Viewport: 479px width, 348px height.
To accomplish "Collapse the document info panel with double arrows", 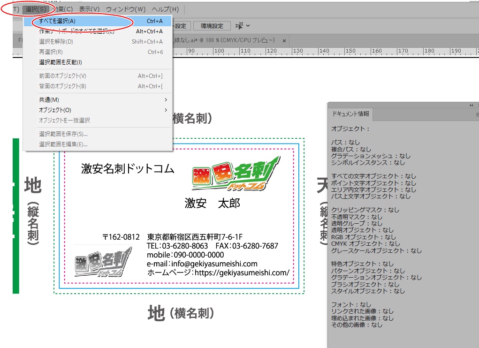I will coord(471,106).
